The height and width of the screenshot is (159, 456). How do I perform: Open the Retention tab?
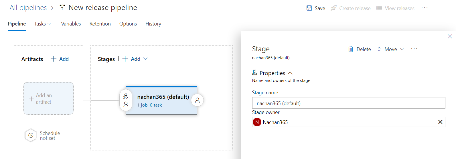pyautogui.click(x=100, y=24)
